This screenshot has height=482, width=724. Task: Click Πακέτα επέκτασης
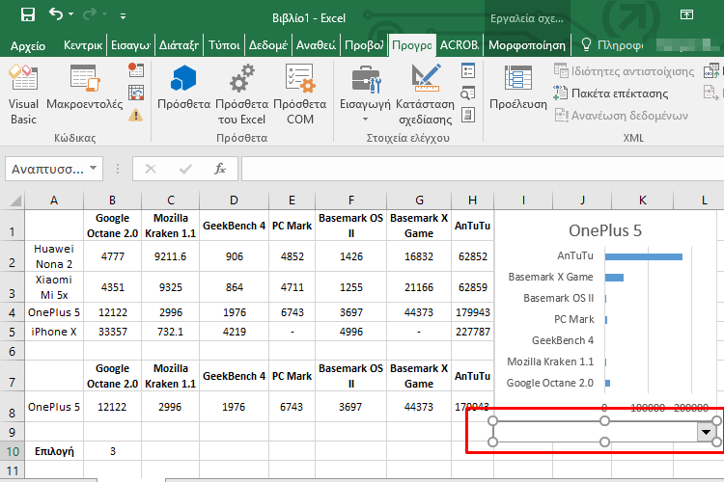(611, 94)
